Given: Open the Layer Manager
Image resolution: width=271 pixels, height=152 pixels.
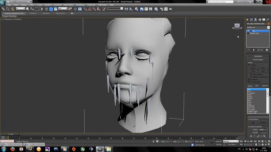Looking at the screenshot, I should [136, 9].
